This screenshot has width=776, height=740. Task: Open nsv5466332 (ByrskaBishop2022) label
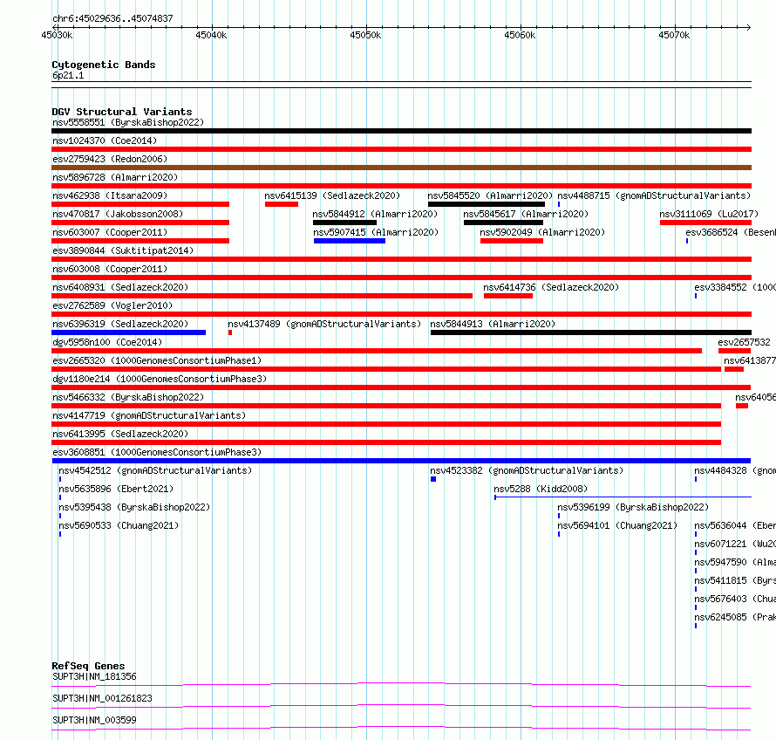pos(128,397)
